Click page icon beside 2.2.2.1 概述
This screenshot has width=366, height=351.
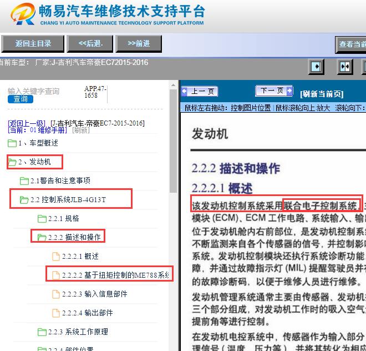[56, 257]
